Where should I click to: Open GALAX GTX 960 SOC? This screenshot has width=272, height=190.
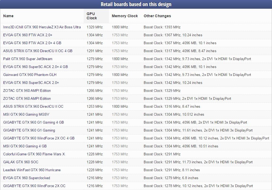click(x=21, y=162)
